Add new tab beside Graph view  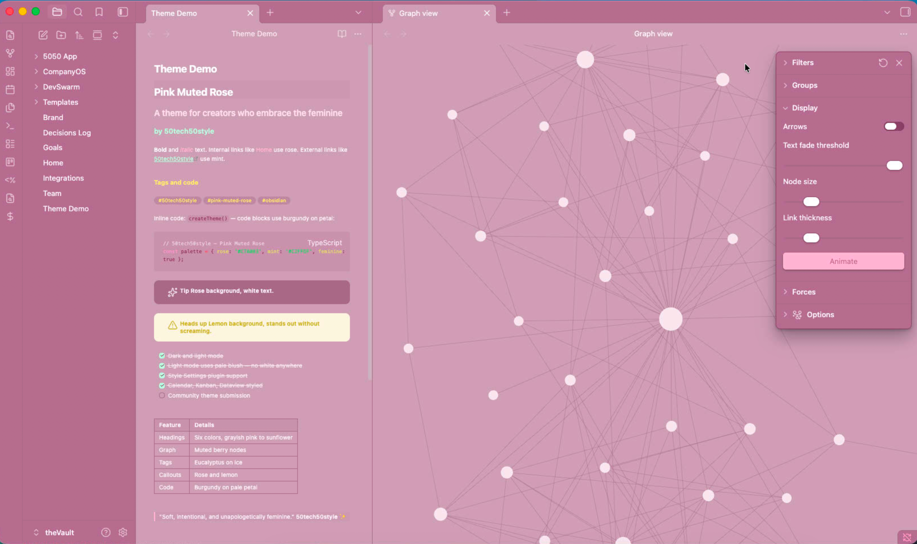507,12
